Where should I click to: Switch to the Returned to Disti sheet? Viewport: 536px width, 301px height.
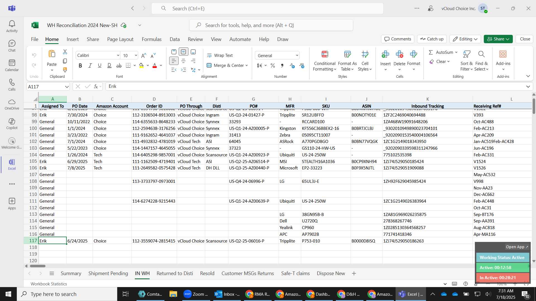pos(175,273)
